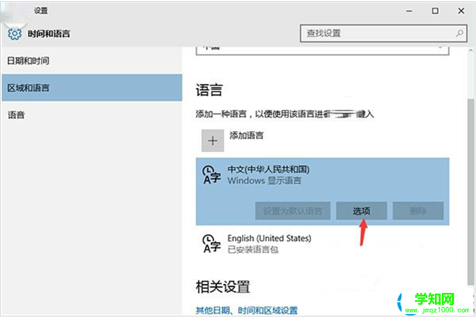
Task: Click the settings gear icon
Action: [15, 33]
